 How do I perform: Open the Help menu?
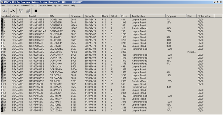tap(73, 5)
